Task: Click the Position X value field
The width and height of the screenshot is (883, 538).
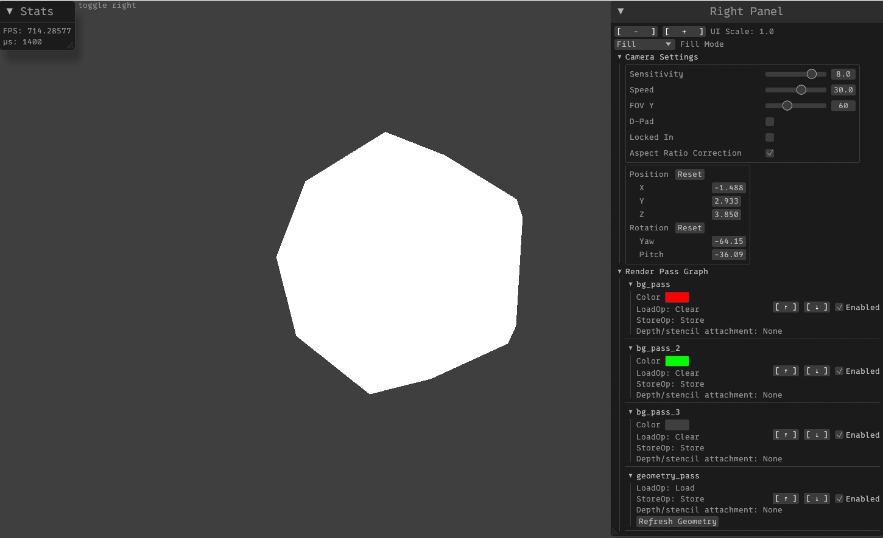Action: (729, 188)
